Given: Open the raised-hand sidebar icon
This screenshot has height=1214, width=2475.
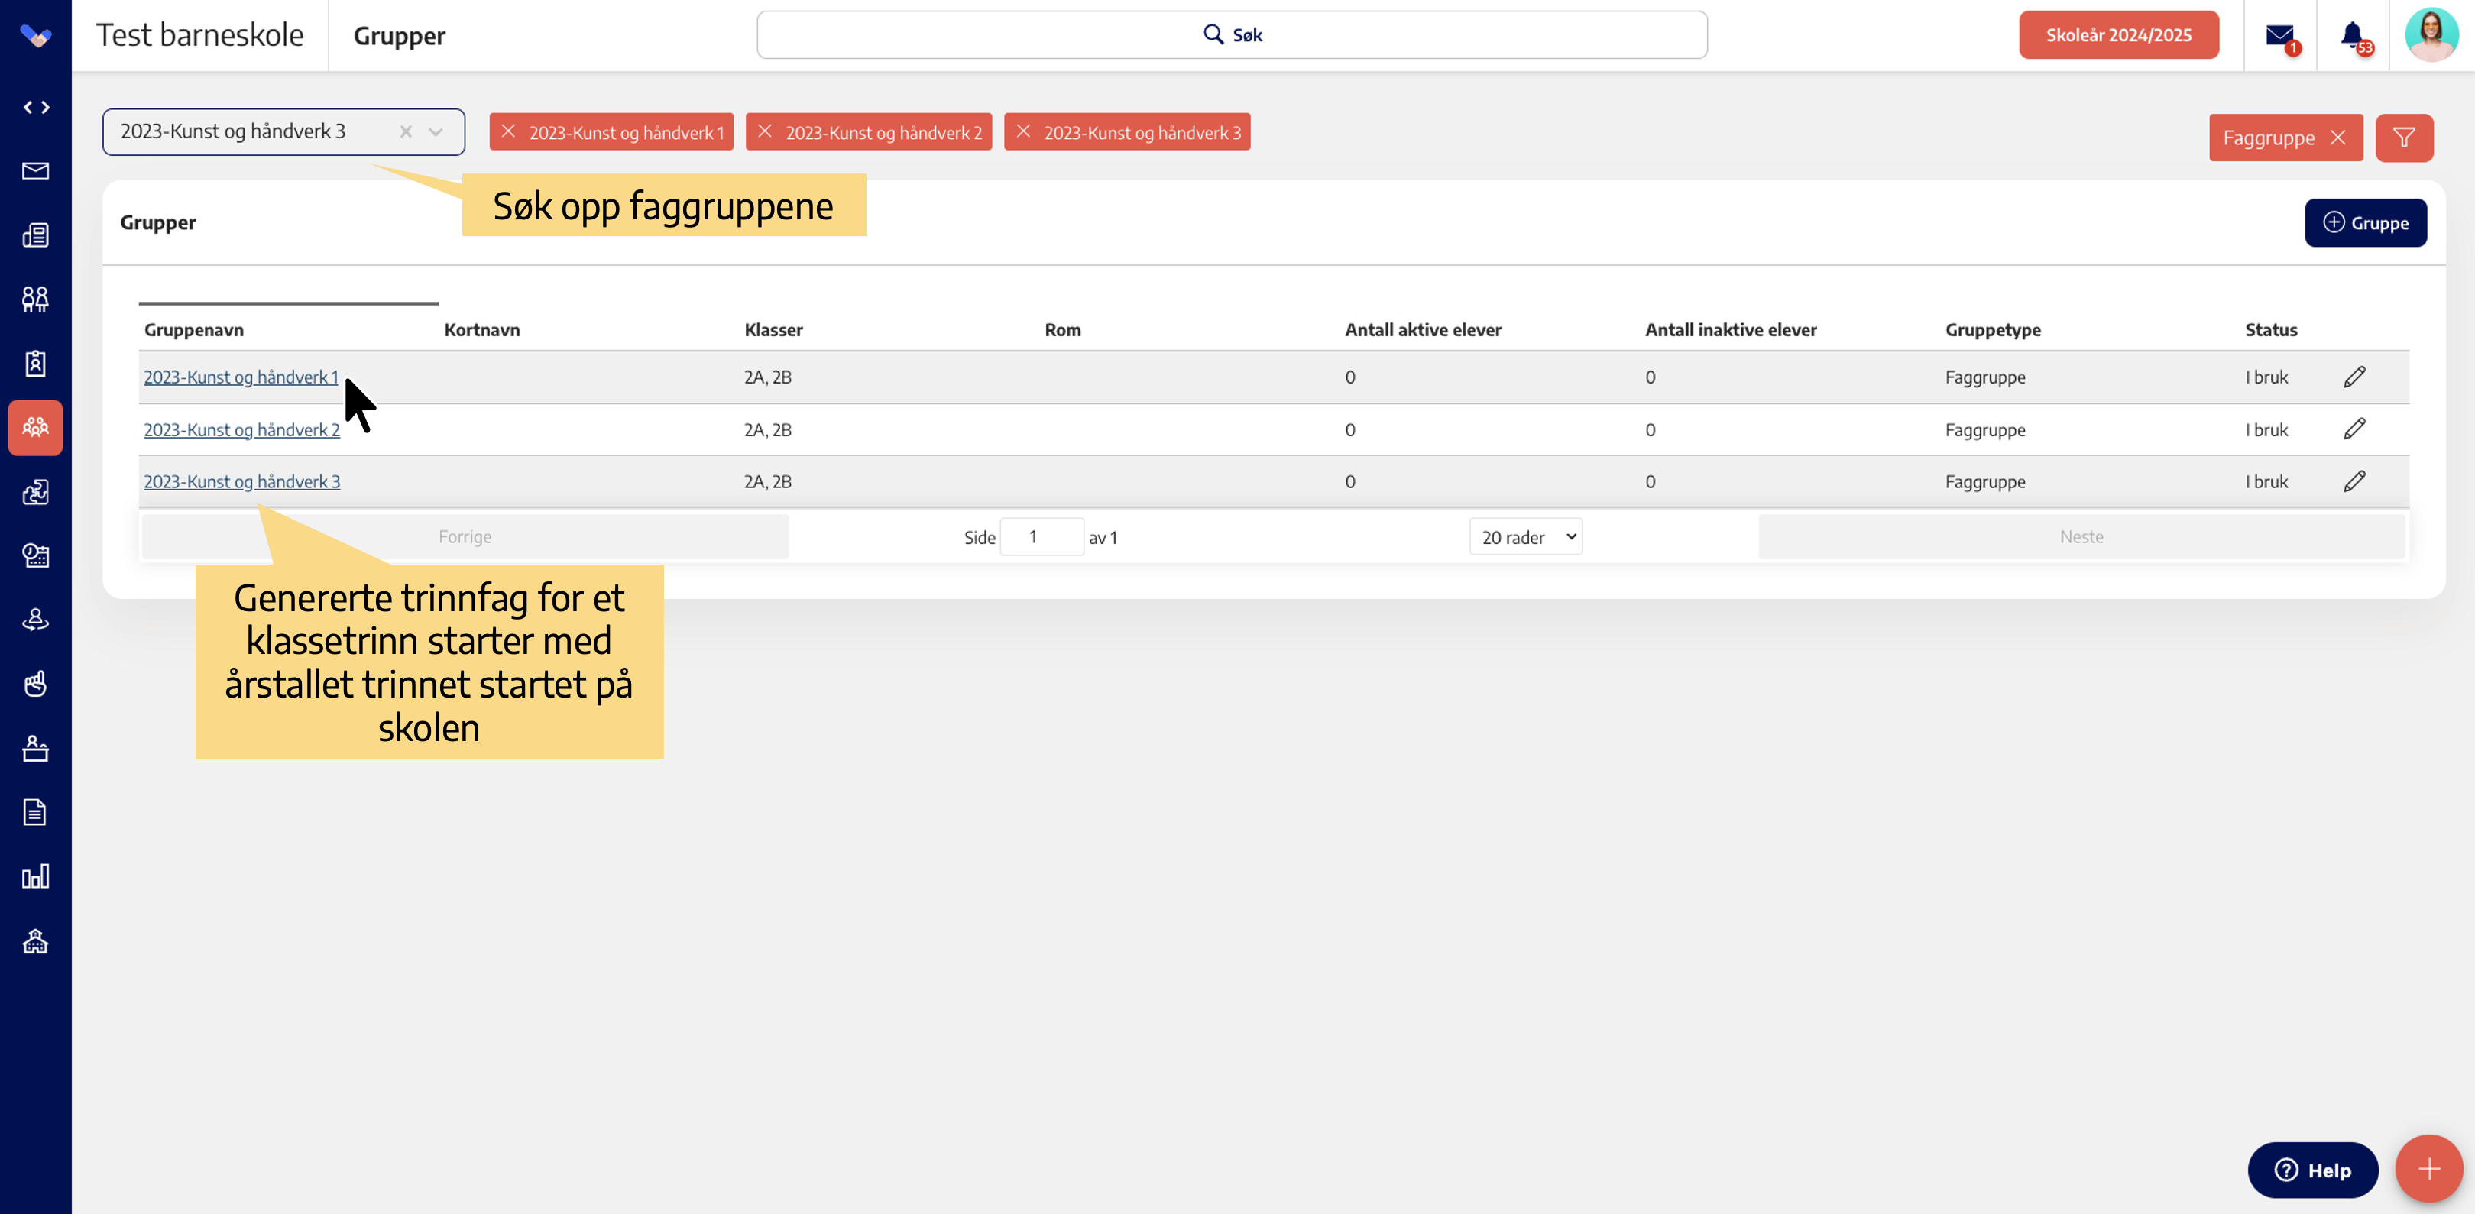Looking at the screenshot, I should [36, 684].
